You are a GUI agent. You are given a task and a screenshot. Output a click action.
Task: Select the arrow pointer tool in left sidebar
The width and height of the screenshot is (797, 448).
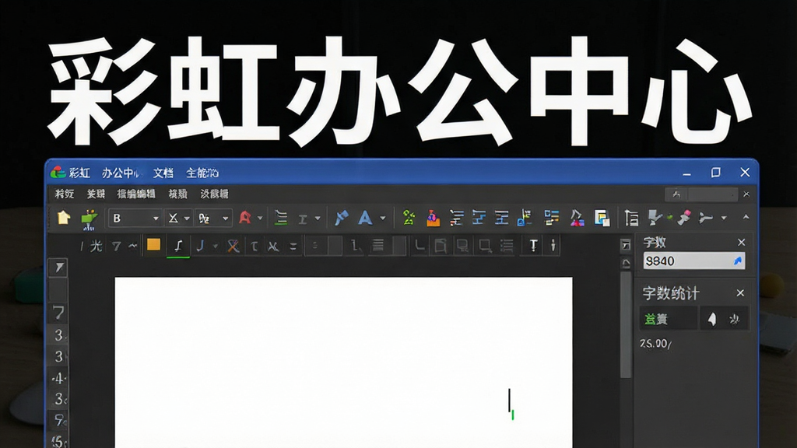point(58,268)
